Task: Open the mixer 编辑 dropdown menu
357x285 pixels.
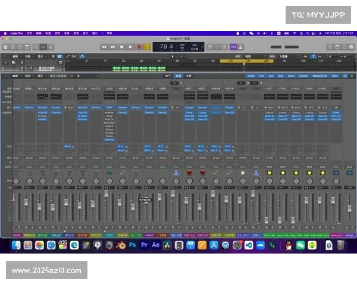Action: (15, 76)
